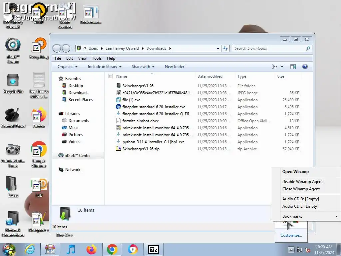Click the Explorer back navigation arrow

coord(57,48)
